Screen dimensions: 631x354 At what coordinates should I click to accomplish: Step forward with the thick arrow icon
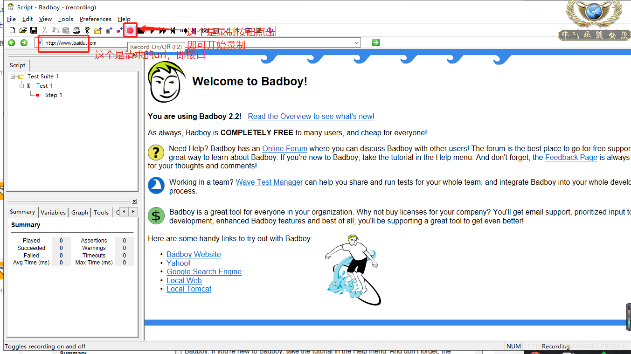tap(184, 30)
